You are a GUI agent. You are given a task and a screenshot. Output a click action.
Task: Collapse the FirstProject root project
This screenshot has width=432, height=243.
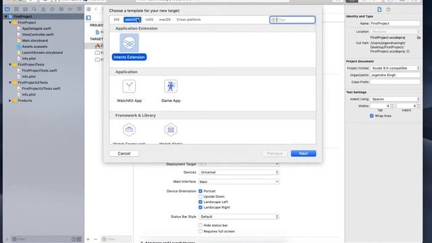(5, 16)
